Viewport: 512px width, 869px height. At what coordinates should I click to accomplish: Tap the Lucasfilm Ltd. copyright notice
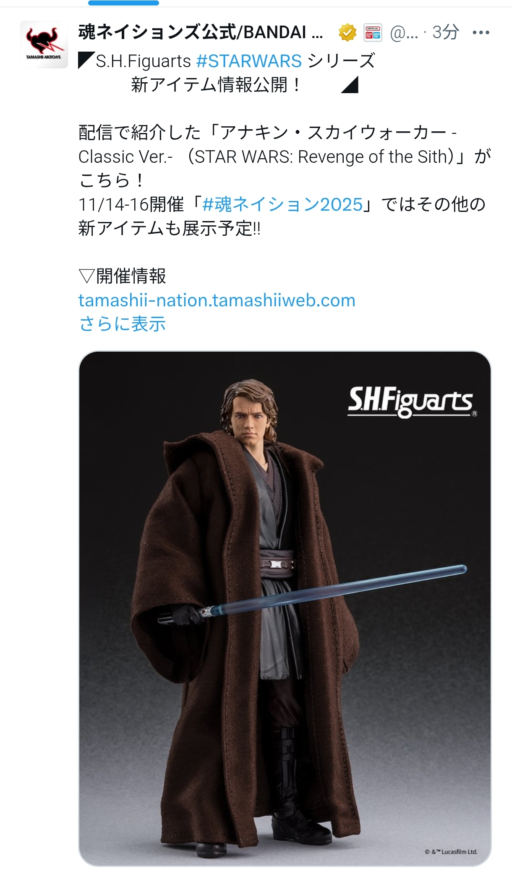pyautogui.click(x=451, y=852)
